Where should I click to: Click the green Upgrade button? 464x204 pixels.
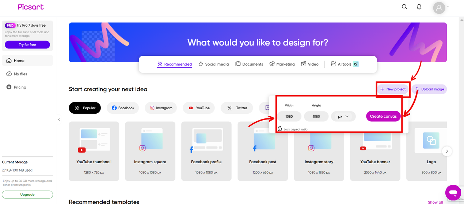pyautogui.click(x=27, y=195)
